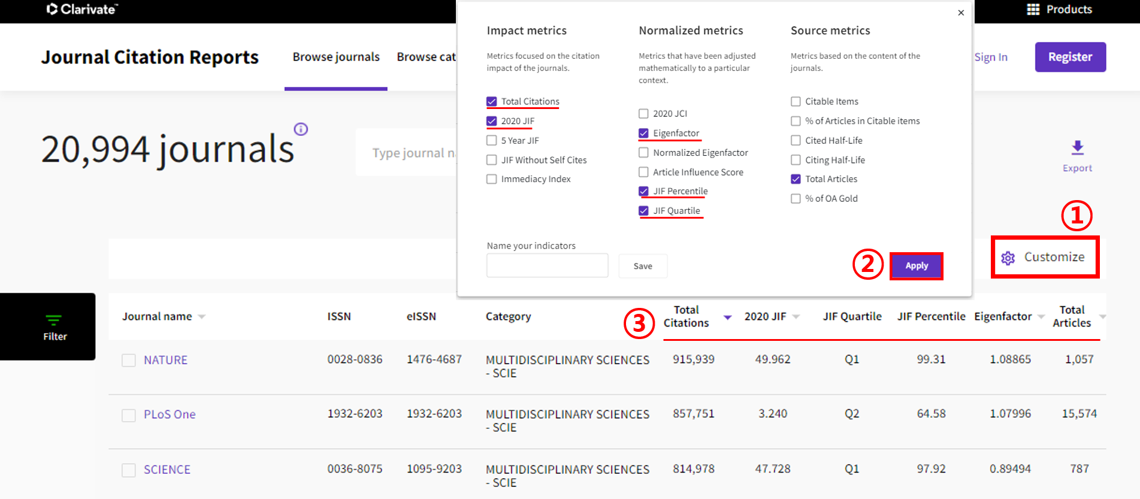Open the PLoS One journal link
This screenshot has width=1140, height=499.
pyautogui.click(x=170, y=415)
